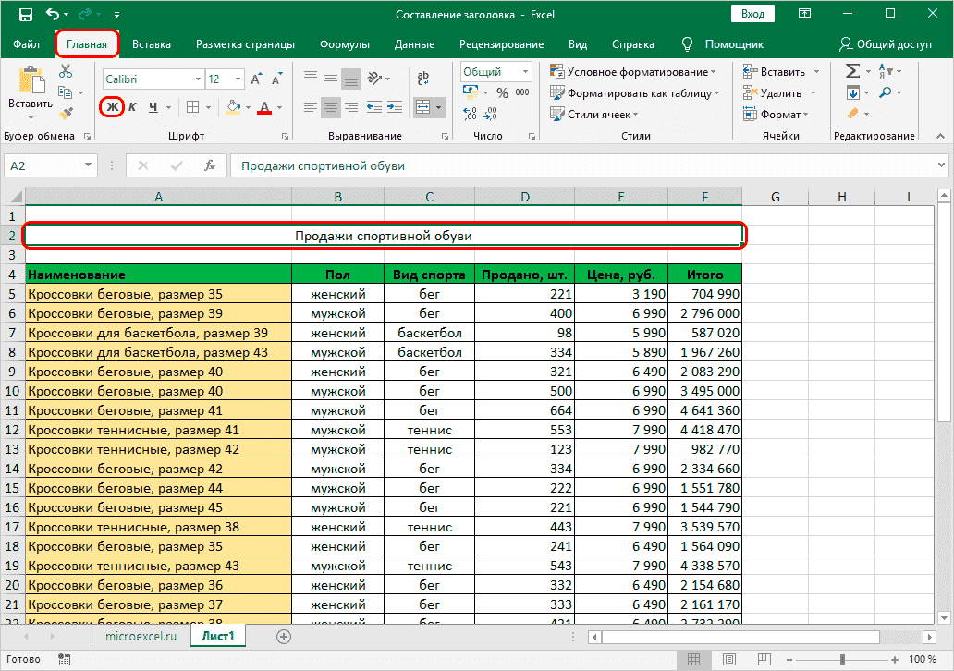Click the Условное форматирование button

click(633, 72)
